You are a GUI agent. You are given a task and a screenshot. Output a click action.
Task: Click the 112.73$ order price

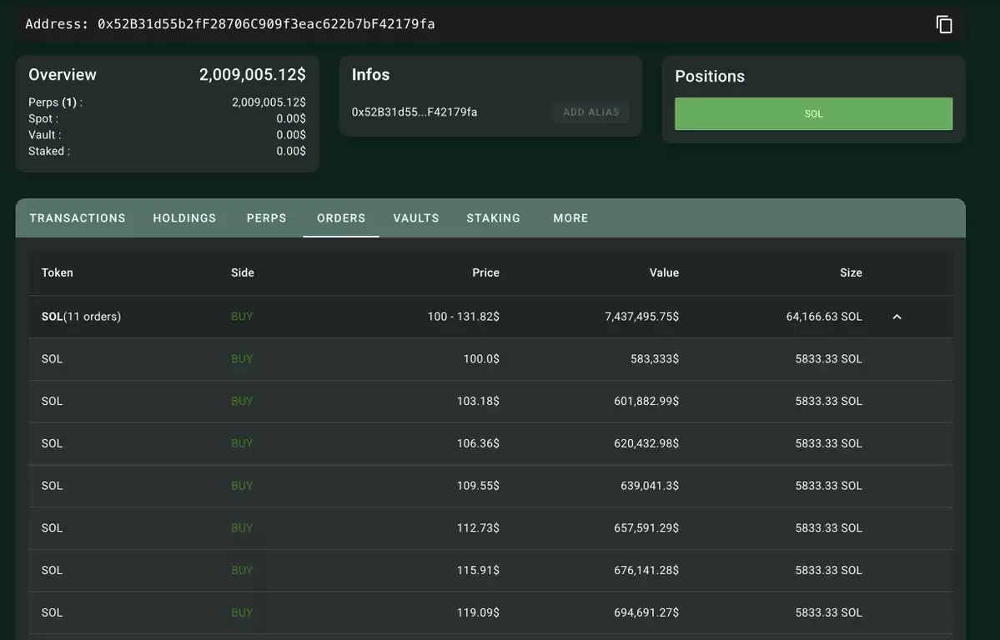479,527
